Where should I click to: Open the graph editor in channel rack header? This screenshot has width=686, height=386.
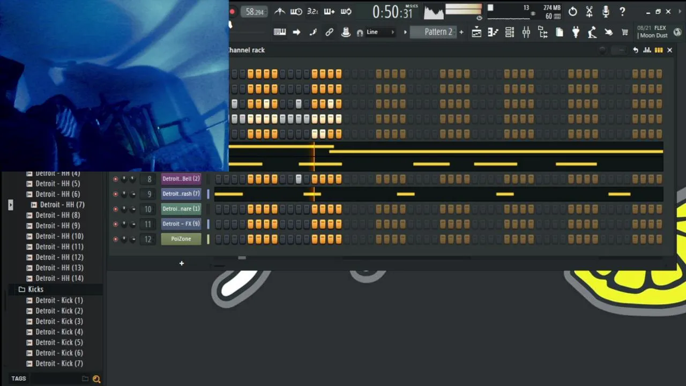(x=647, y=50)
